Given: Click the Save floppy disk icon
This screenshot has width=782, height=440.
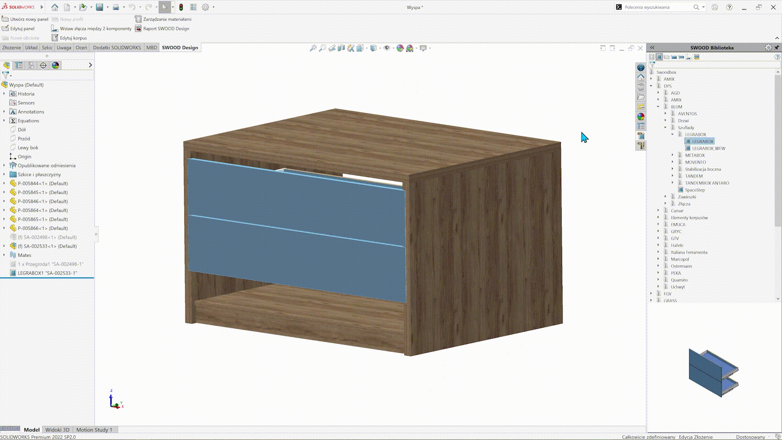Looking at the screenshot, I should [99, 7].
